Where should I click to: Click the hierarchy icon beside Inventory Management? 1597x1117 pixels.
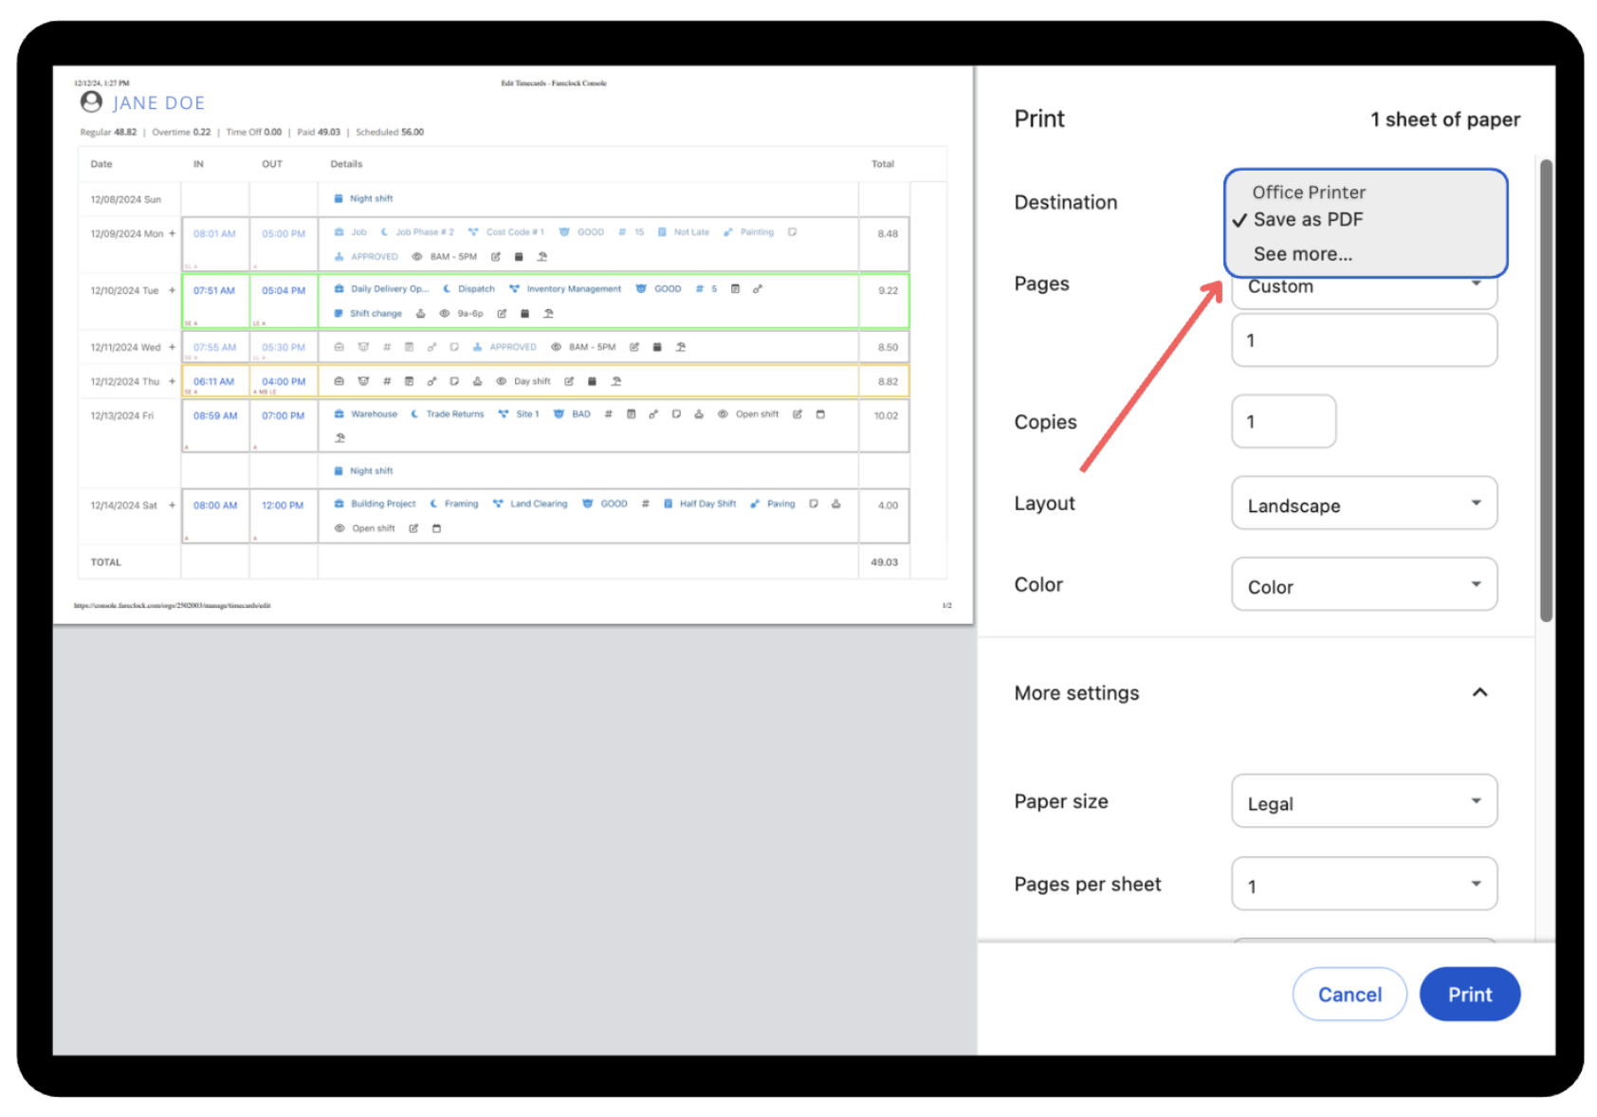tap(514, 289)
